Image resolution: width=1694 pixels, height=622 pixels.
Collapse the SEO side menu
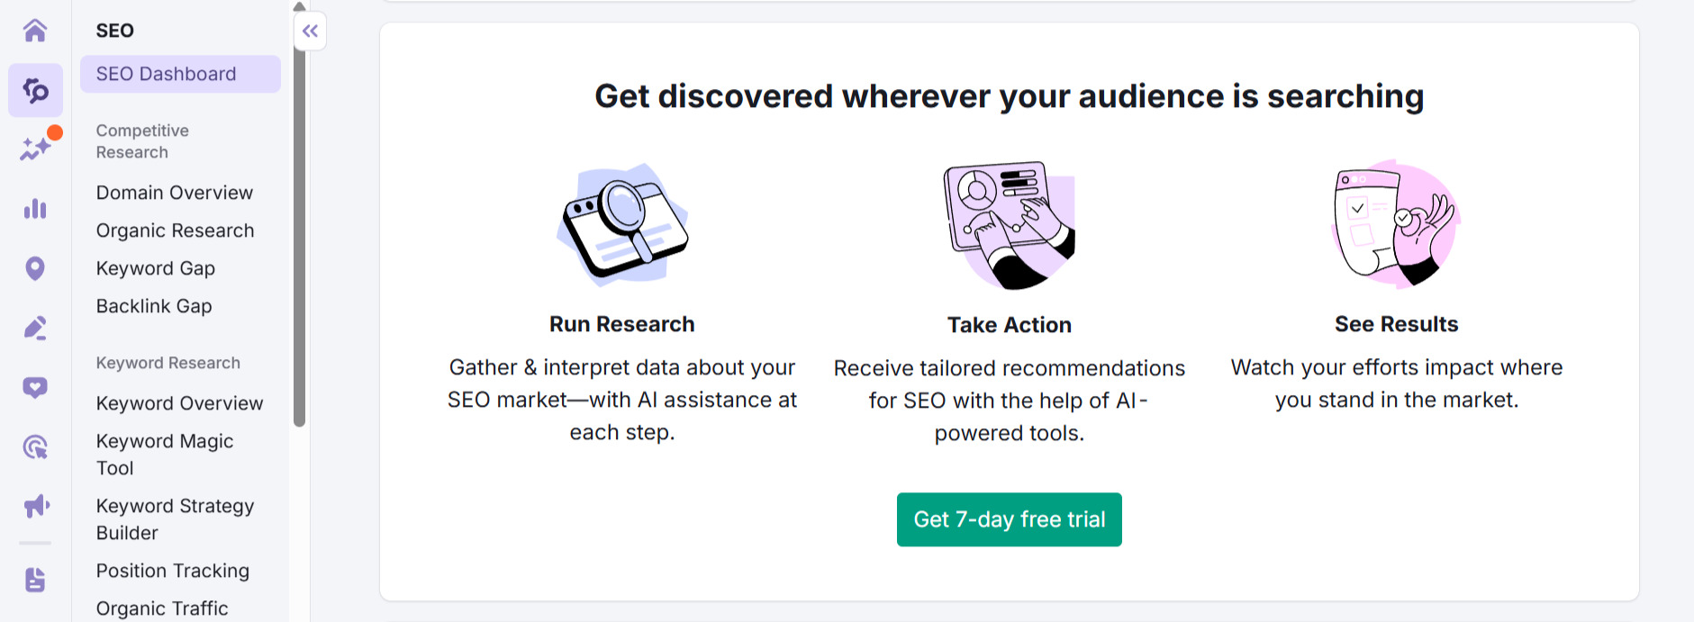310,32
